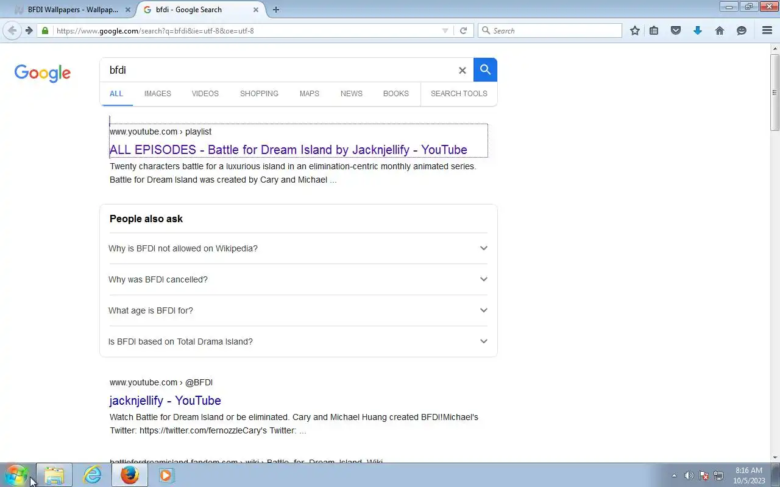The width and height of the screenshot is (780, 487).
Task: Switch to the MAPS search tab
Action: tap(310, 94)
